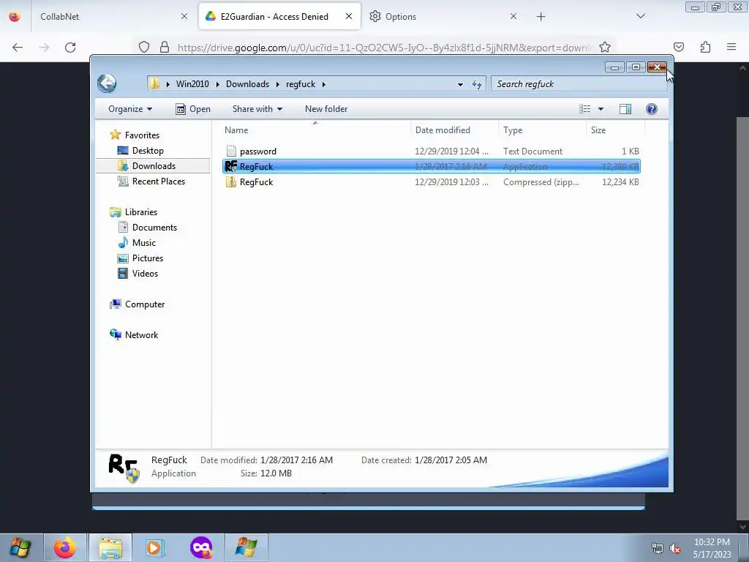Click Firefox icon on the taskbar
The image size is (749, 562).
tap(65, 547)
